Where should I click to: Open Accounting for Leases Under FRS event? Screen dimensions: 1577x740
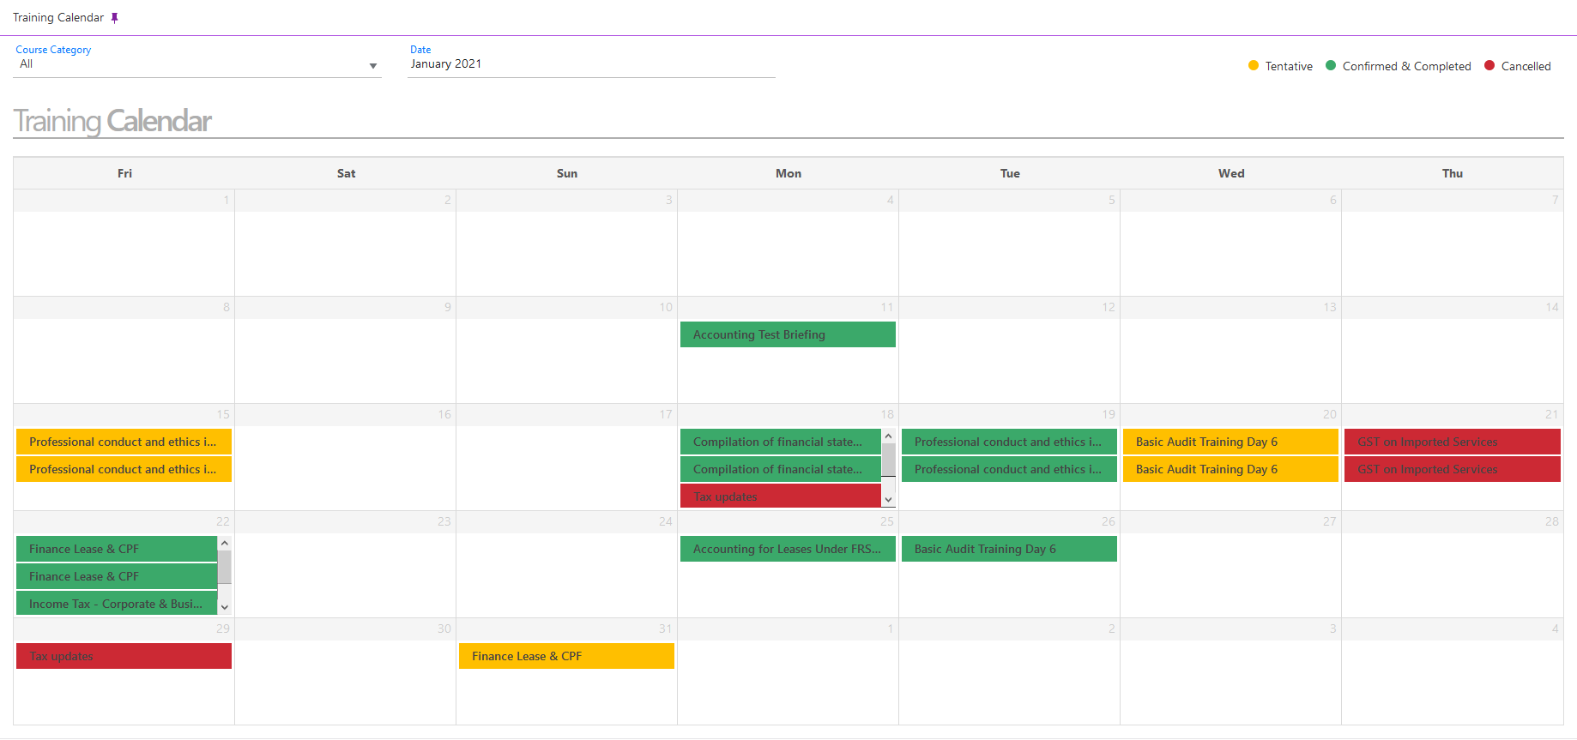click(x=787, y=549)
